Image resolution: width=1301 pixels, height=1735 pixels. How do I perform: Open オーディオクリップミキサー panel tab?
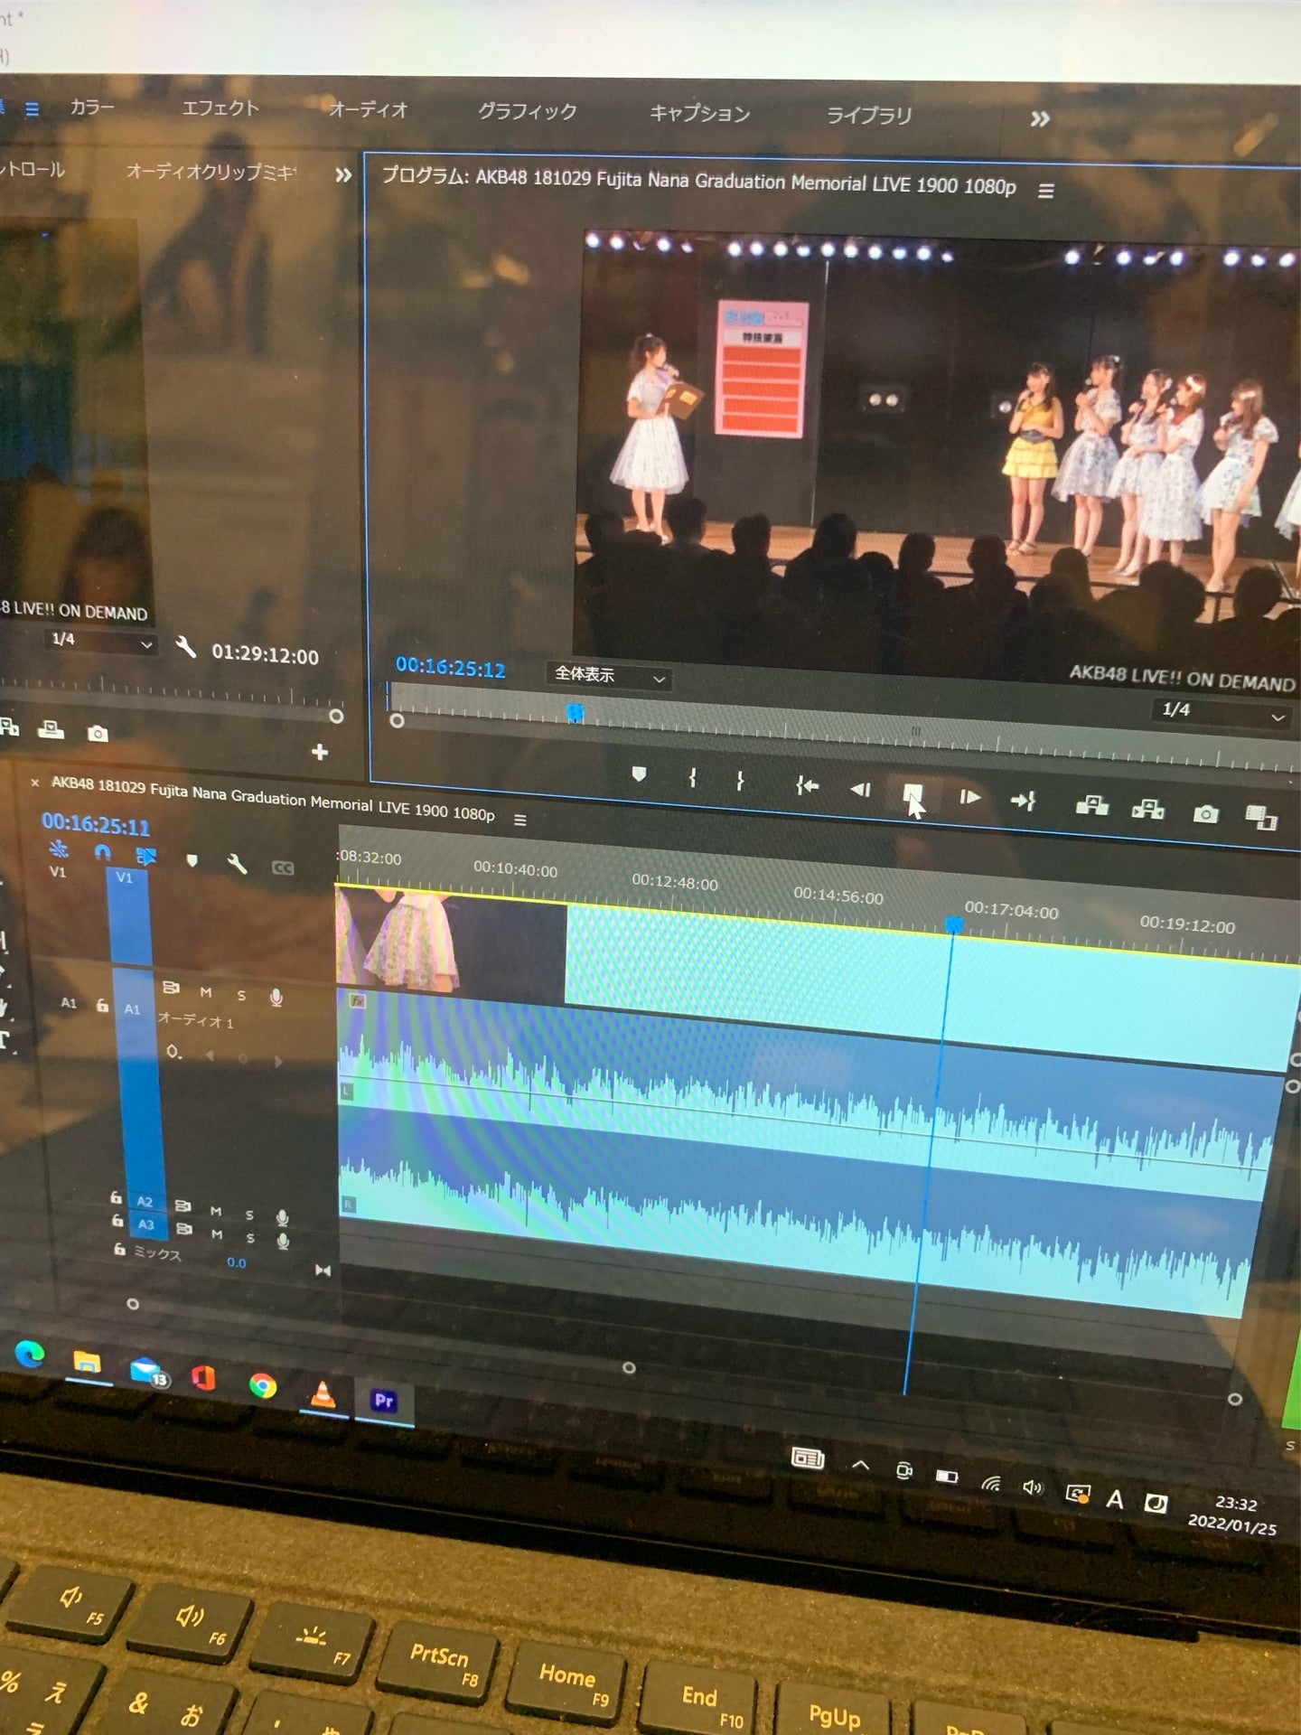point(211,172)
